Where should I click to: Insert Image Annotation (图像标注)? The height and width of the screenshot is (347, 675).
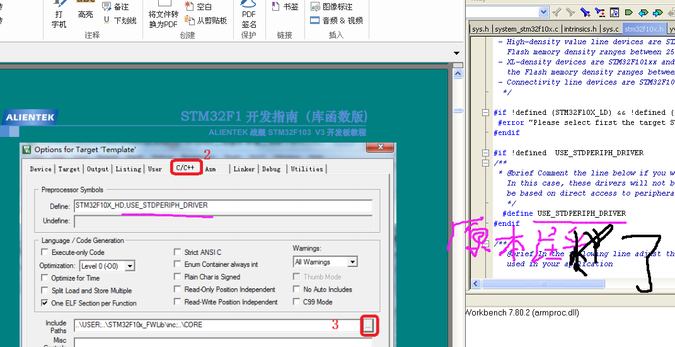[x=332, y=6]
